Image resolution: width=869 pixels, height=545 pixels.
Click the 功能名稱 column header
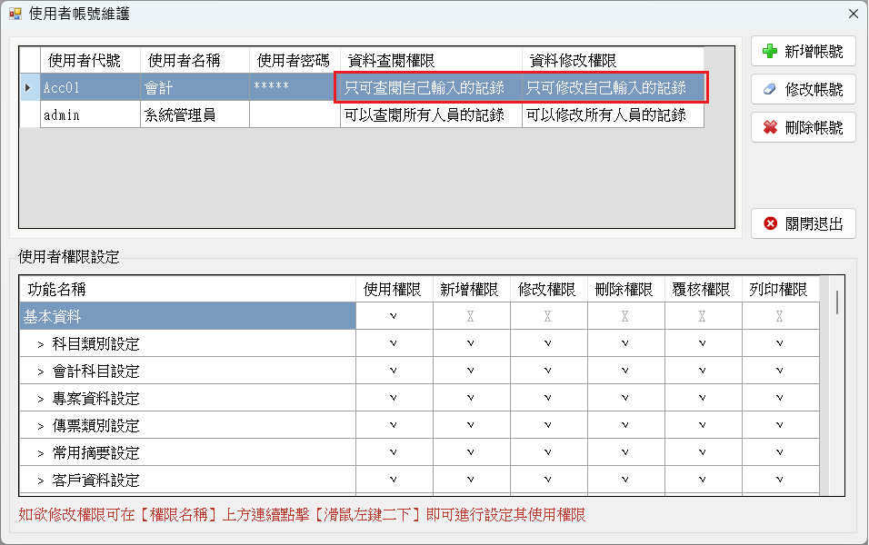tap(187, 289)
